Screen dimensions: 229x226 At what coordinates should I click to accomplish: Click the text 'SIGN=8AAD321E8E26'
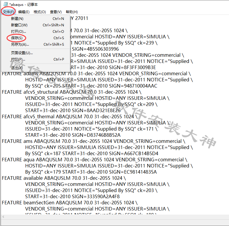(97, 110)
